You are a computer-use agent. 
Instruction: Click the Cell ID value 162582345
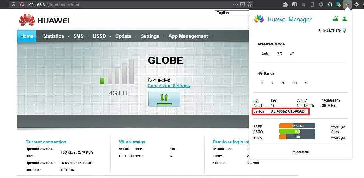click(x=331, y=100)
